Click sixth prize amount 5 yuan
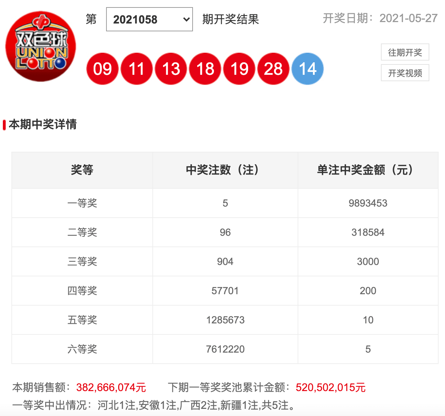 368,349
